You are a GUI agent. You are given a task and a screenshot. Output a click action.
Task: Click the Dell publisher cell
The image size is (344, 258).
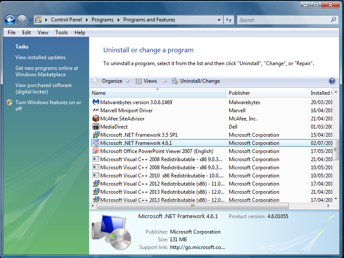coord(233,126)
